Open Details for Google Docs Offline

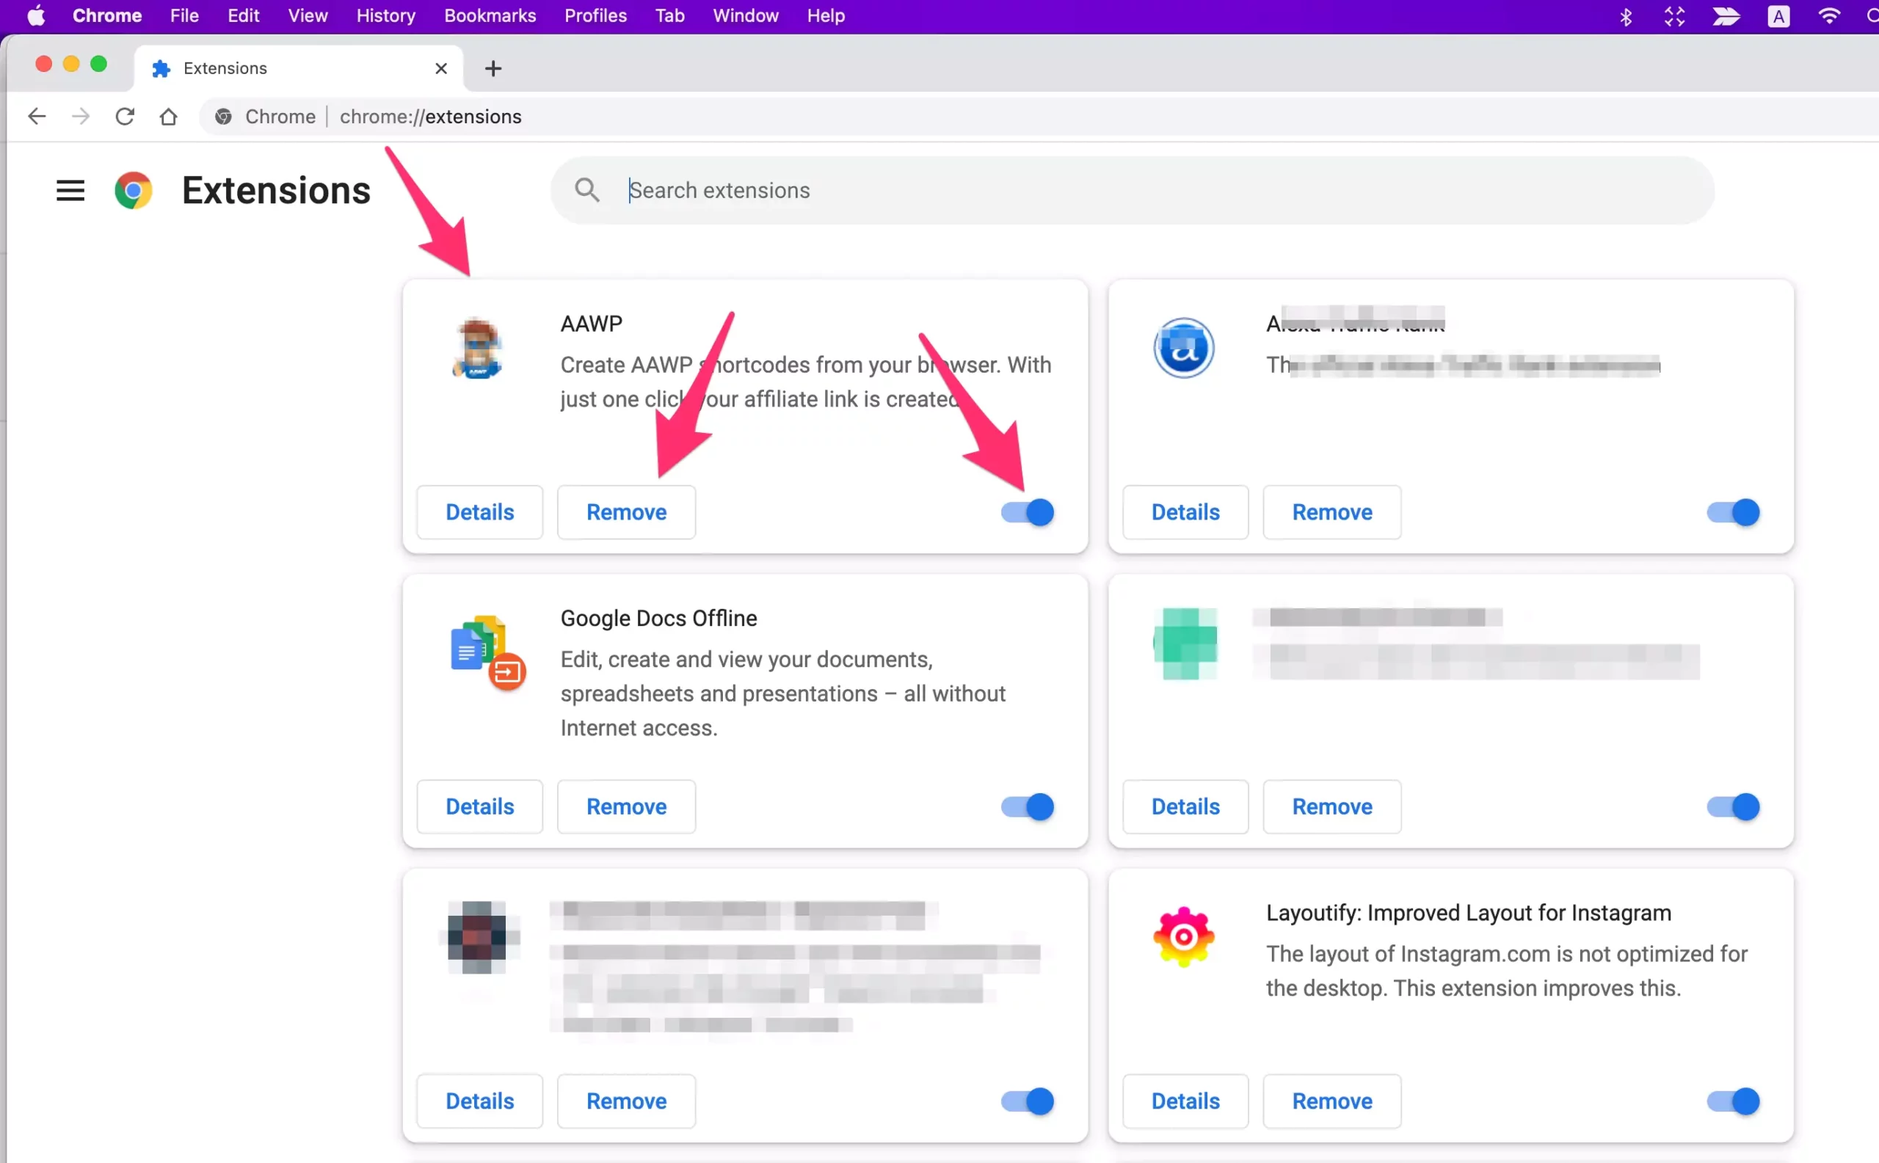479,807
